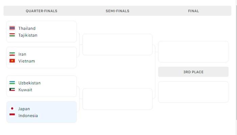Click the Thailand flag icon
The width and height of the screenshot is (237, 135).
coord(12,28)
